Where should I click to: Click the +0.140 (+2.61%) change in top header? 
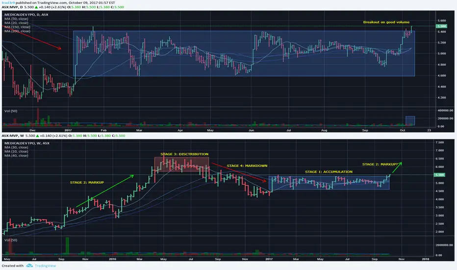(x=53, y=7)
